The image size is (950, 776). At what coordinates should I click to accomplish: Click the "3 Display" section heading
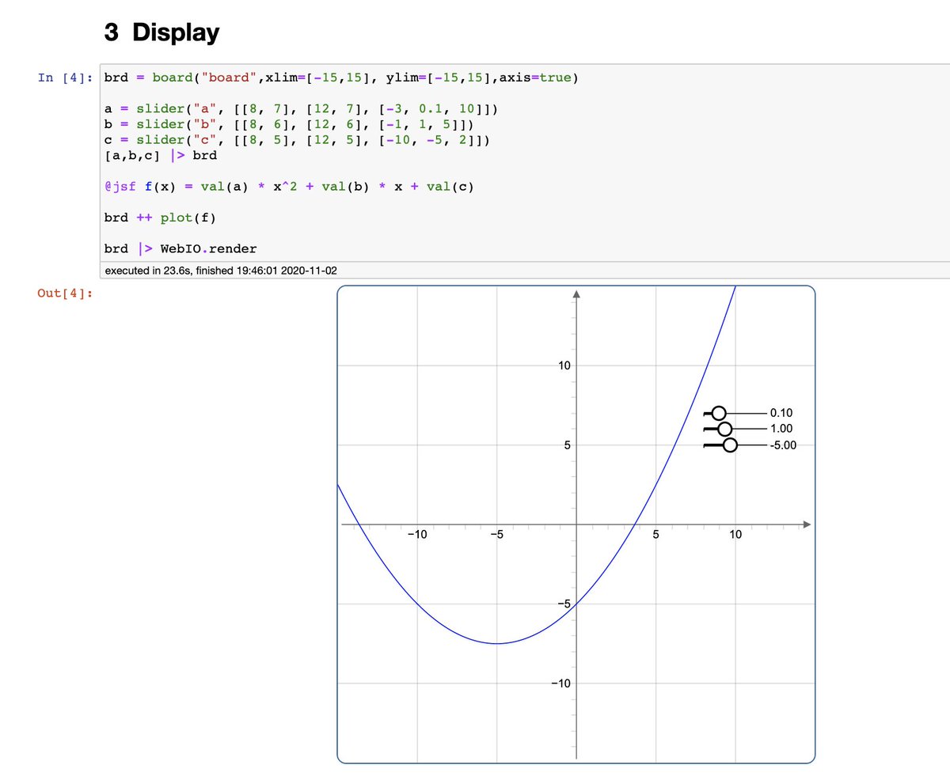tap(161, 33)
